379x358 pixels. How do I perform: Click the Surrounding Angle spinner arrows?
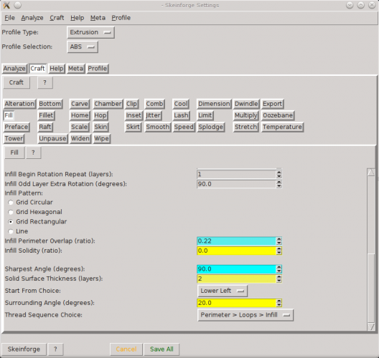279,303
